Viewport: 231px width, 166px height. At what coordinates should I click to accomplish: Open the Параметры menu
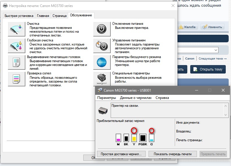point(107,98)
